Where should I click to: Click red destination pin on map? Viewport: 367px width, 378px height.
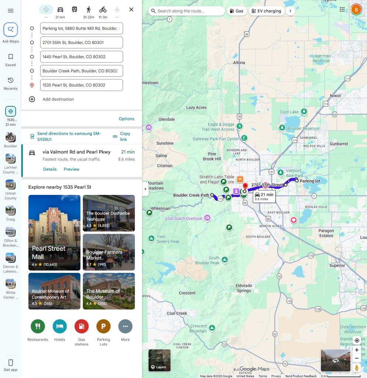click(245, 186)
